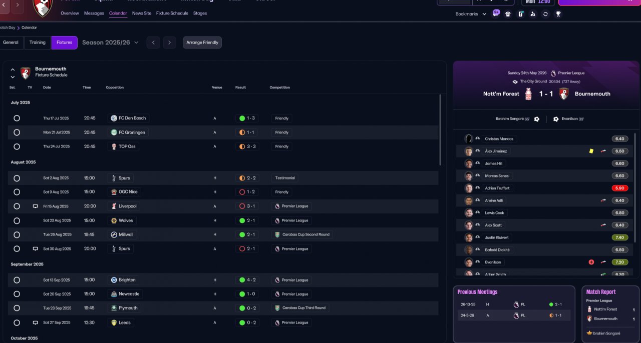Click the Arrange Friendly button

pos(202,42)
